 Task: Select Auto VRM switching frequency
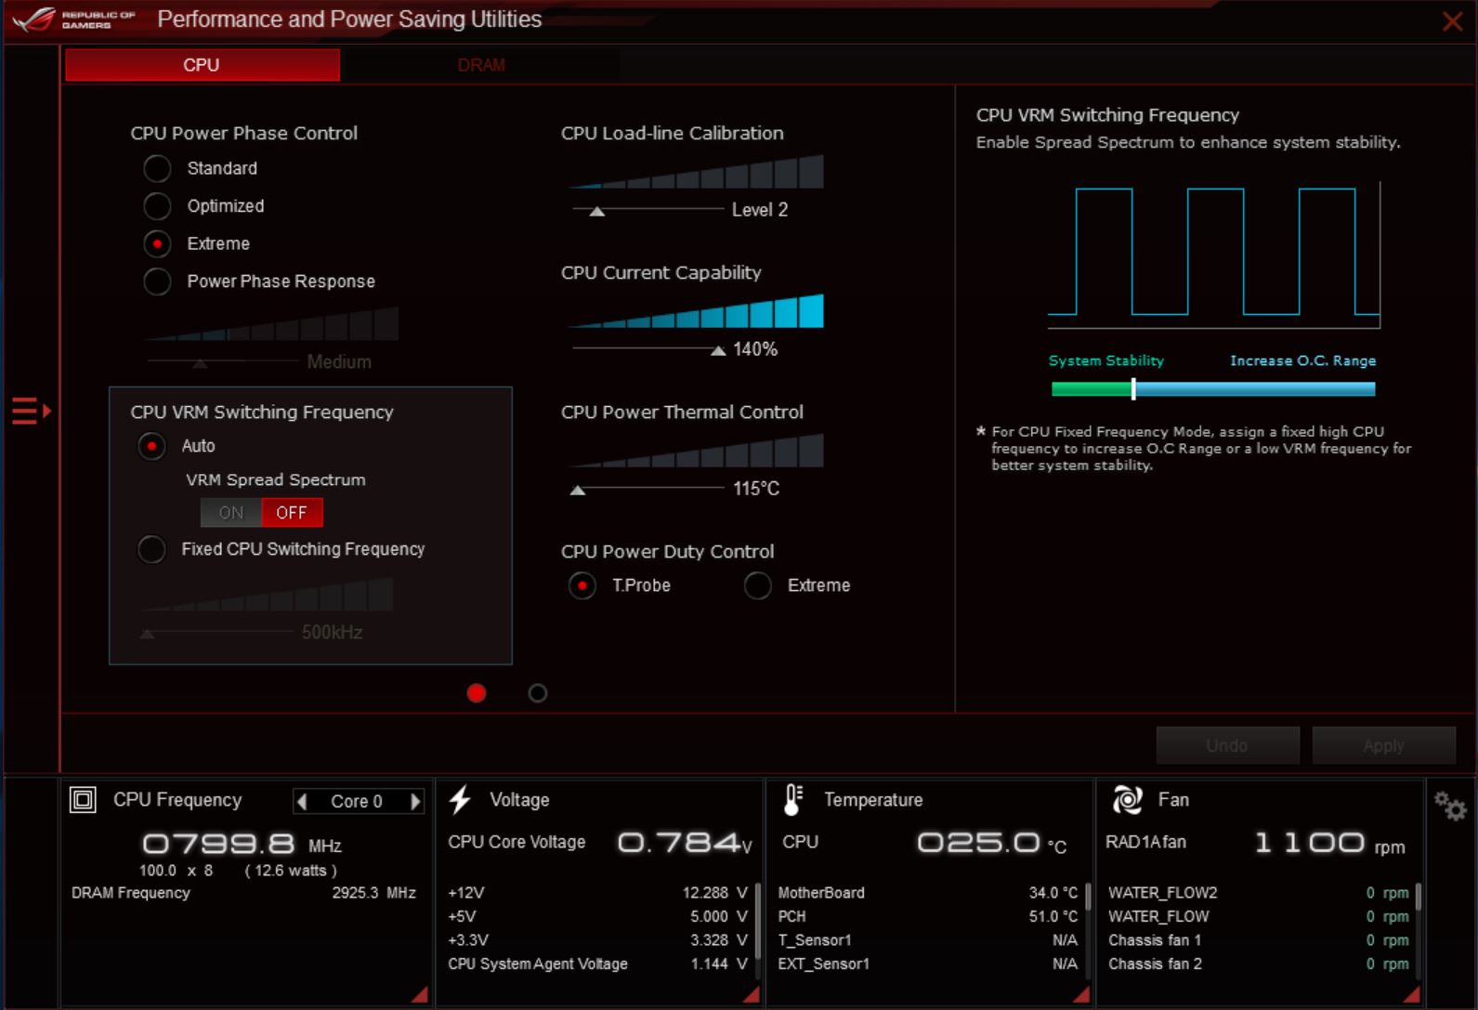click(x=151, y=446)
